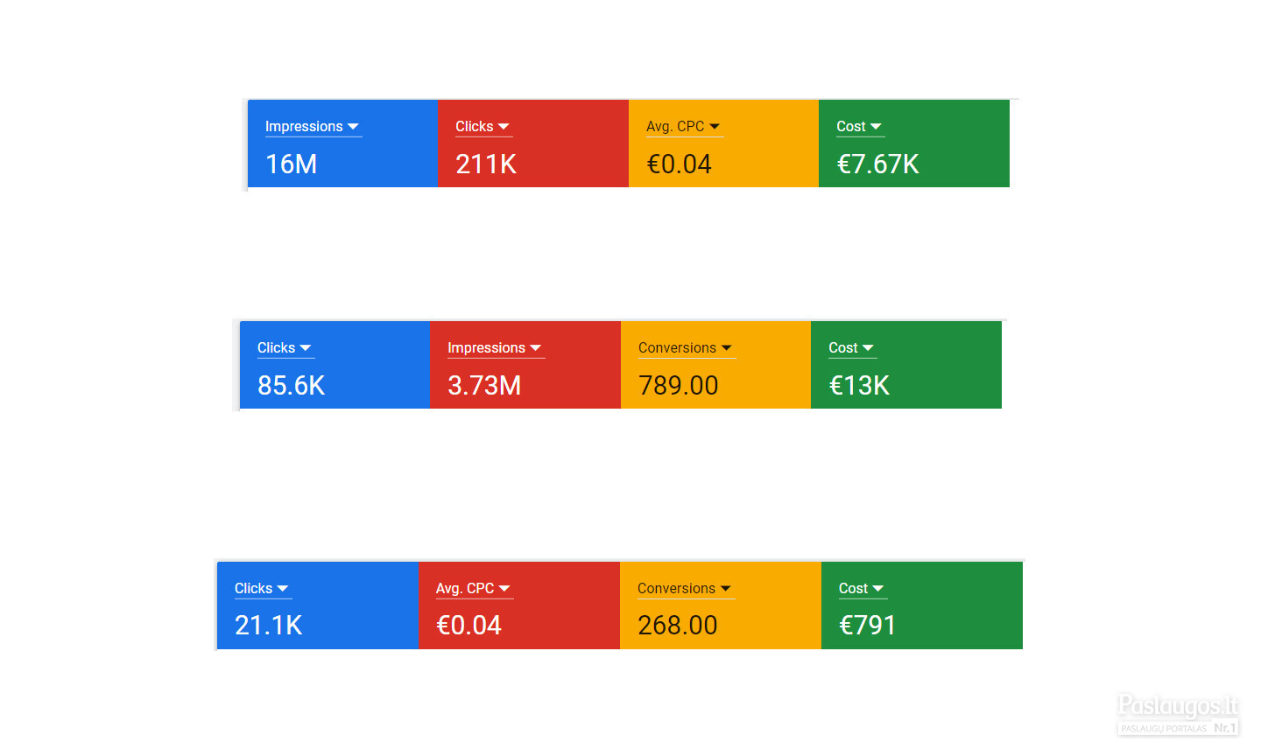Select the red 211K clicks card
Viewport: 1261px width, 756px height.
[533, 143]
